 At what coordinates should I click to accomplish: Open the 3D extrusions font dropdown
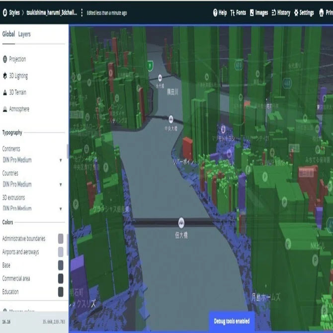(x=33, y=208)
